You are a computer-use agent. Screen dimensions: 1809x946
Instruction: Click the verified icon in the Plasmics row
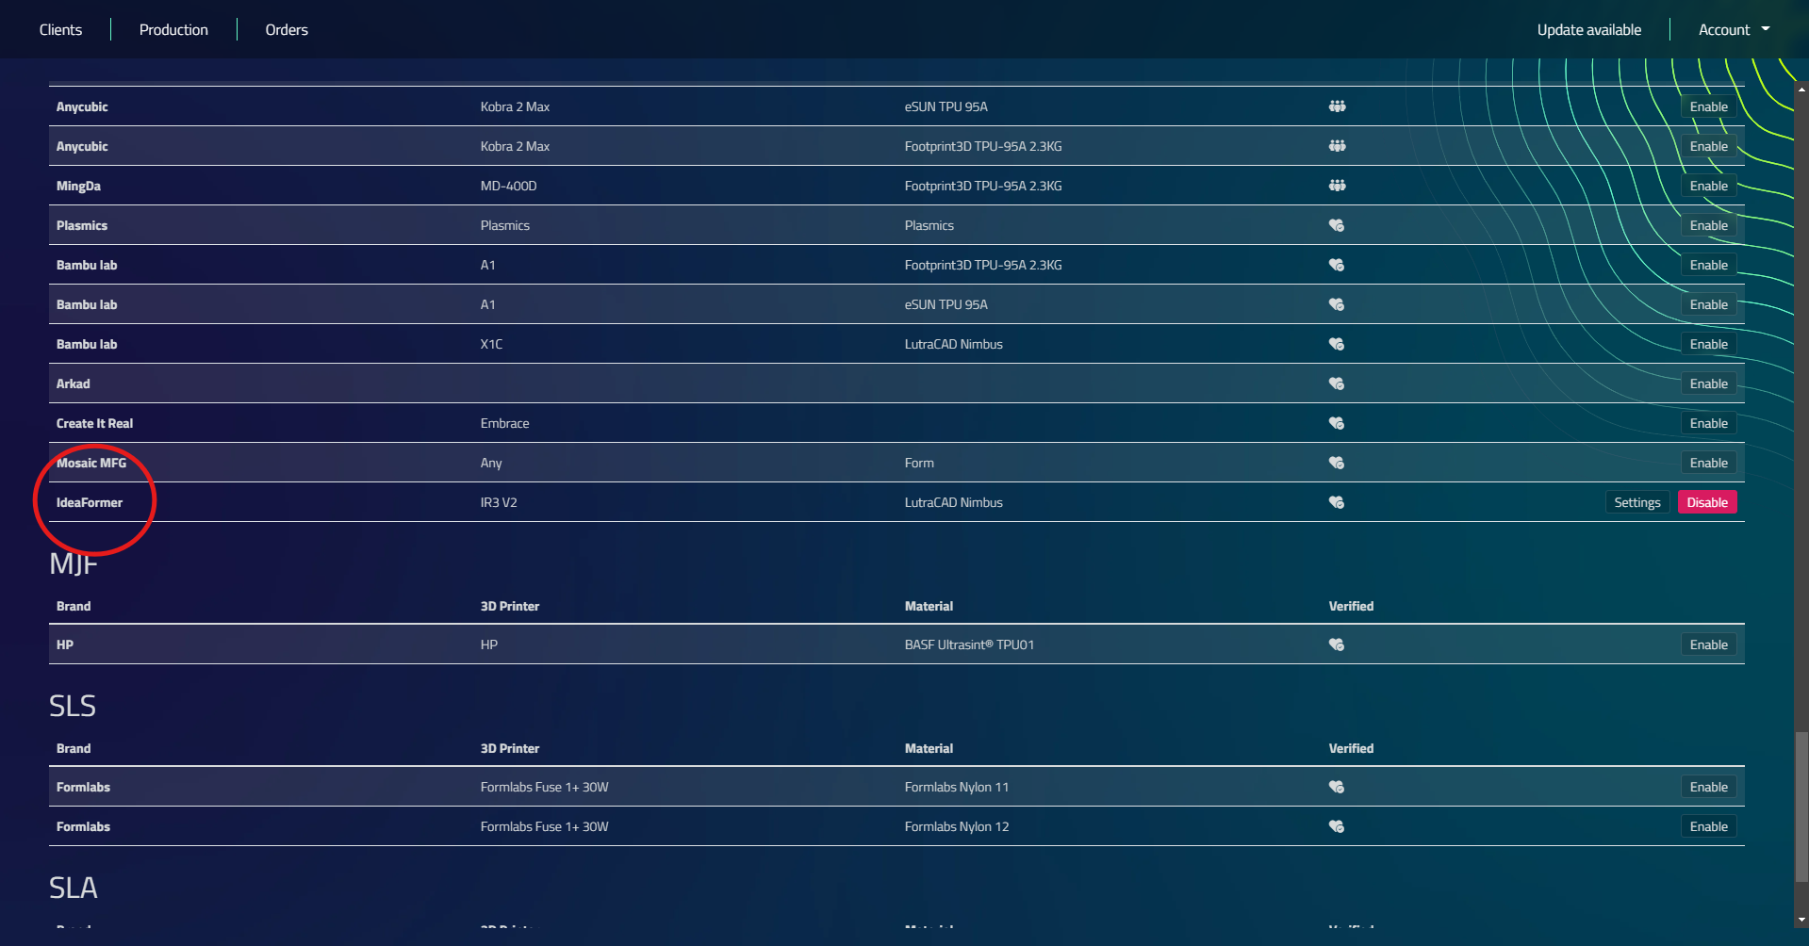click(1336, 225)
